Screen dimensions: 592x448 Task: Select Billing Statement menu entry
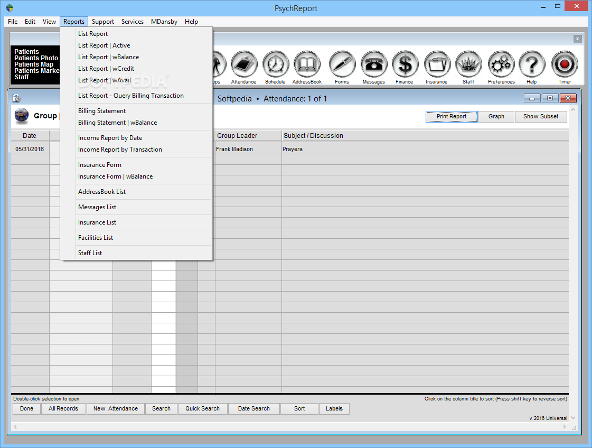click(x=136, y=110)
